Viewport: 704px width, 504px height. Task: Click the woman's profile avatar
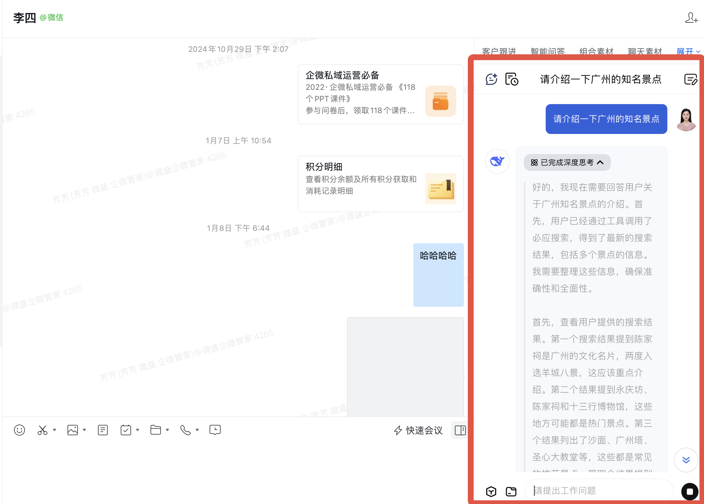(686, 119)
